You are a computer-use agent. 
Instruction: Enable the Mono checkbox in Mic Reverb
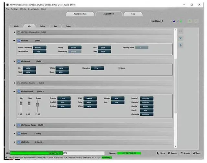click(x=119, y=68)
